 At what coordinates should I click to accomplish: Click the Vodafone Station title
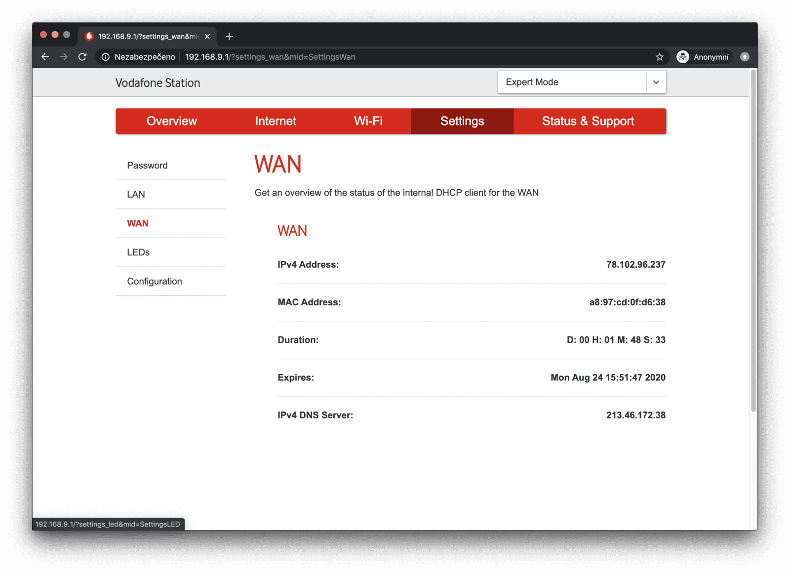coord(158,83)
